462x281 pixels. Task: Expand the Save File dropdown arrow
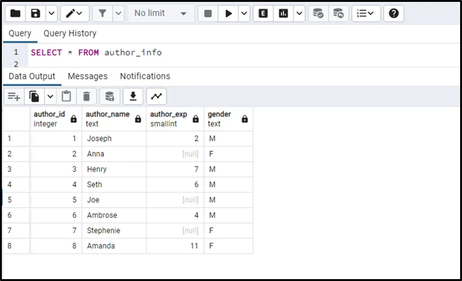pos(51,14)
